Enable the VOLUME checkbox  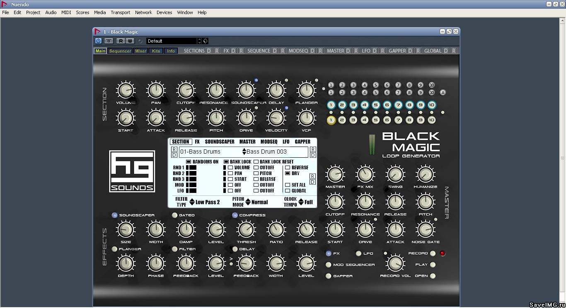(230, 168)
